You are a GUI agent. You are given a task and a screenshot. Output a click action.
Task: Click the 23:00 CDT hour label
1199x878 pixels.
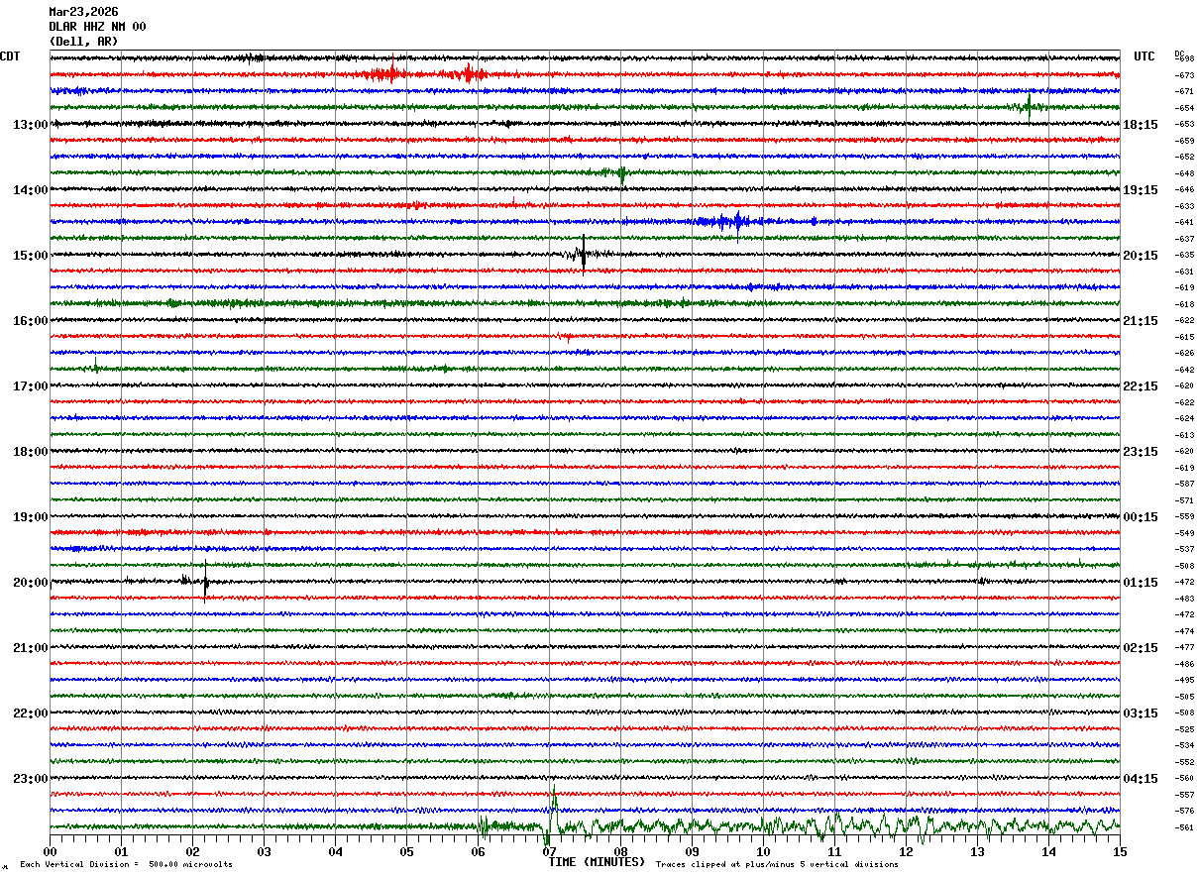[31, 778]
